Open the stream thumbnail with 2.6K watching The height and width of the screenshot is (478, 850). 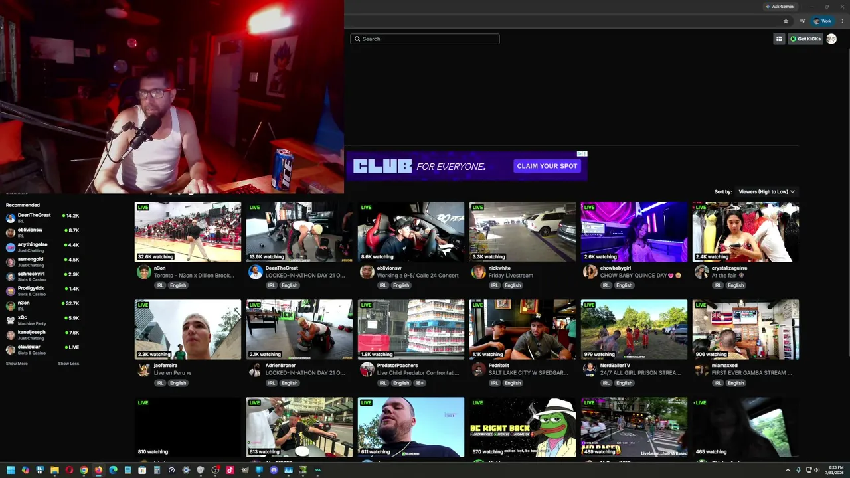point(634,232)
